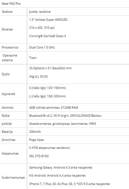Click the 1.5" lenktas Super AMOLED text

[x=48, y=20]
